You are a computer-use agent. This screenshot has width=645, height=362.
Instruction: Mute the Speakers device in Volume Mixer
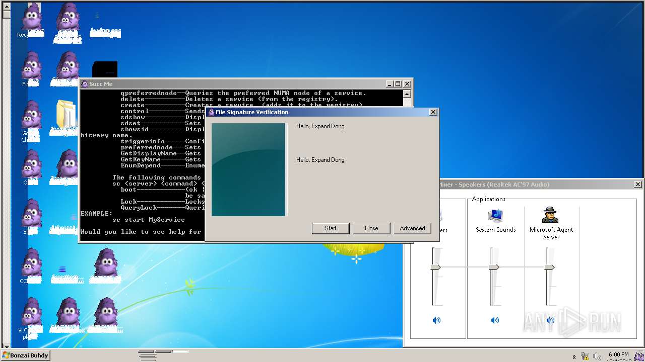click(x=436, y=320)
